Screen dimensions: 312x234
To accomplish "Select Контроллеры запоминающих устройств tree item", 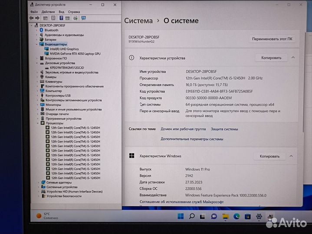I will pos(74,100).
